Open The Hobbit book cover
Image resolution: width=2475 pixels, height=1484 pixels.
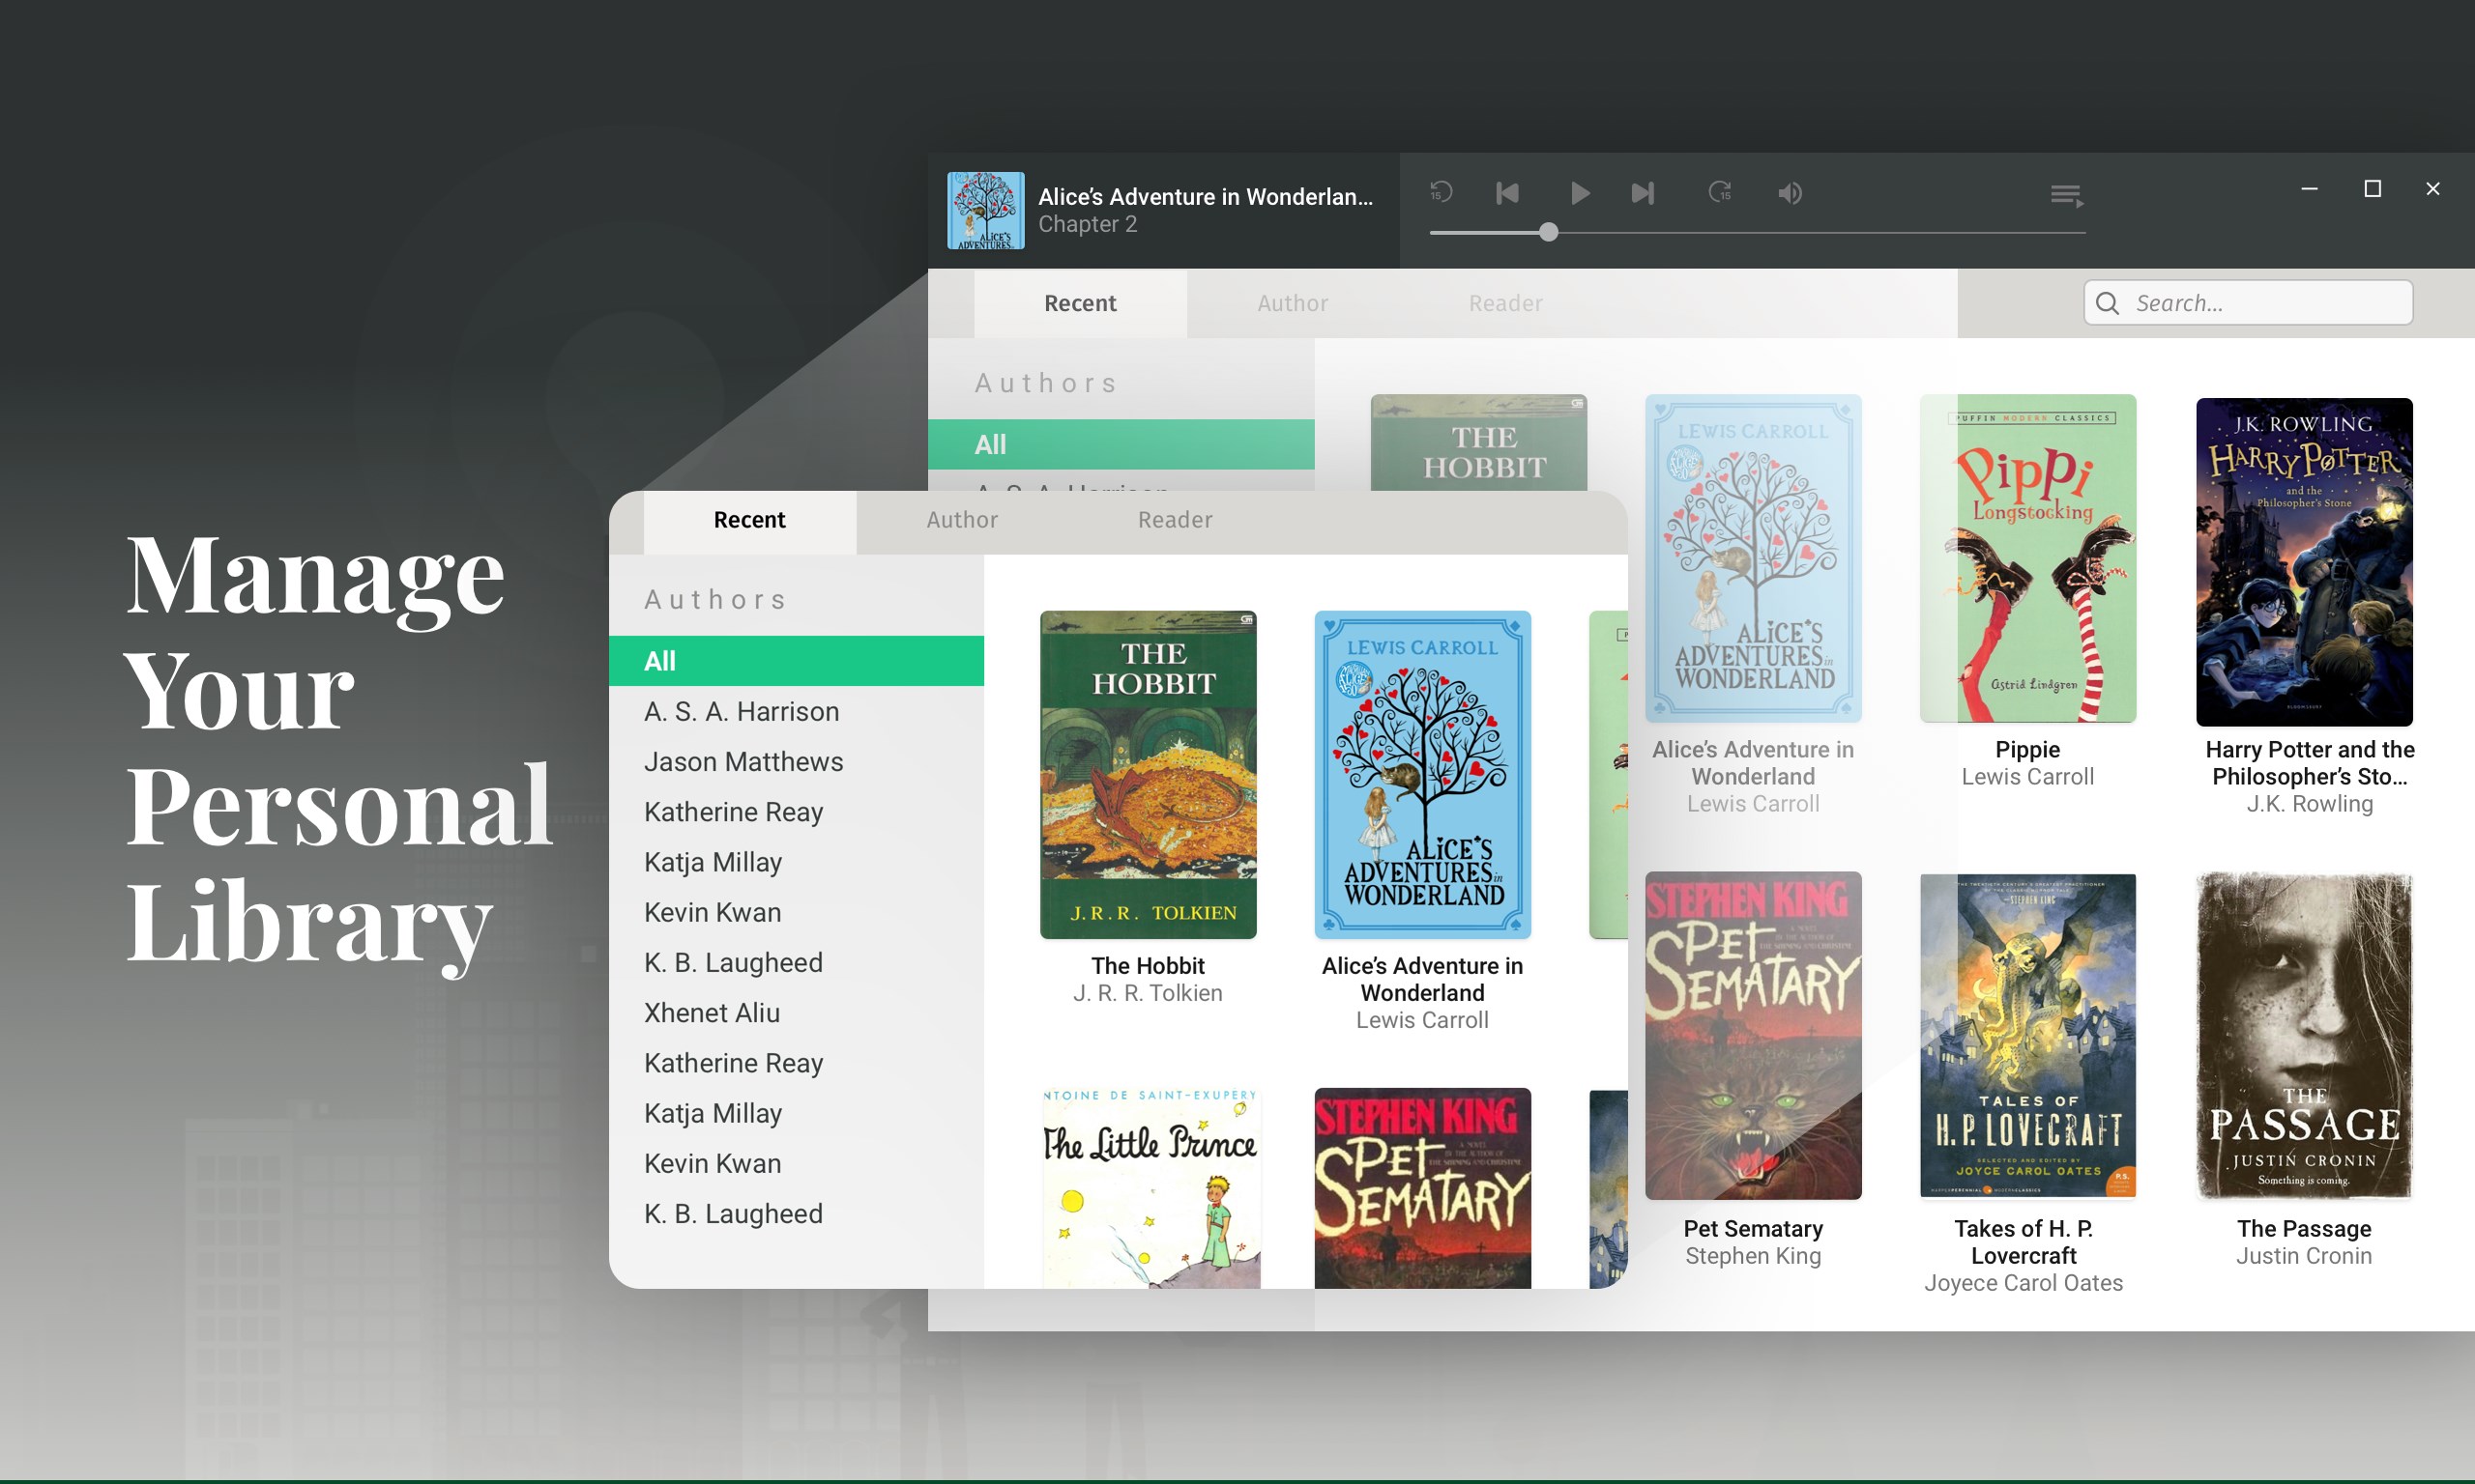pyautogui.click(x=1148, y=774)
